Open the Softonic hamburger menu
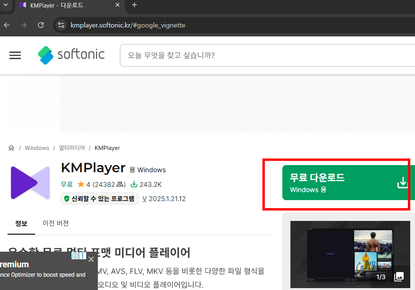The width and height of the screenshot is (415, 290). 15,55
